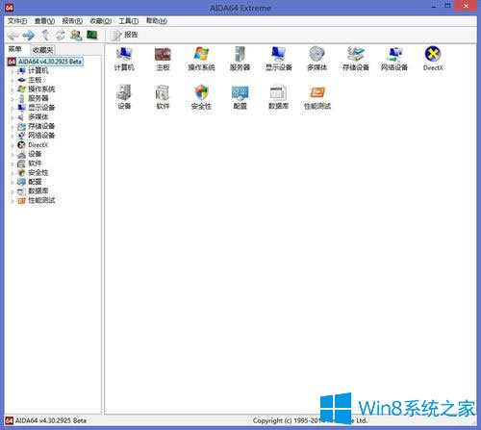Click the users icon in toolbar
This screenshot has width=481, height=430.
(76, 35)
